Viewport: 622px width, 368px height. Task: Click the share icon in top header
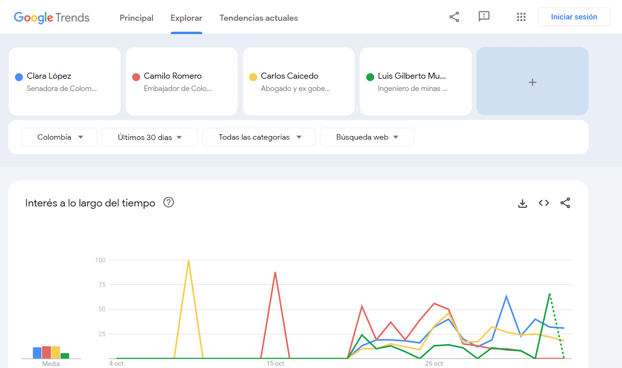pos(454,17)
